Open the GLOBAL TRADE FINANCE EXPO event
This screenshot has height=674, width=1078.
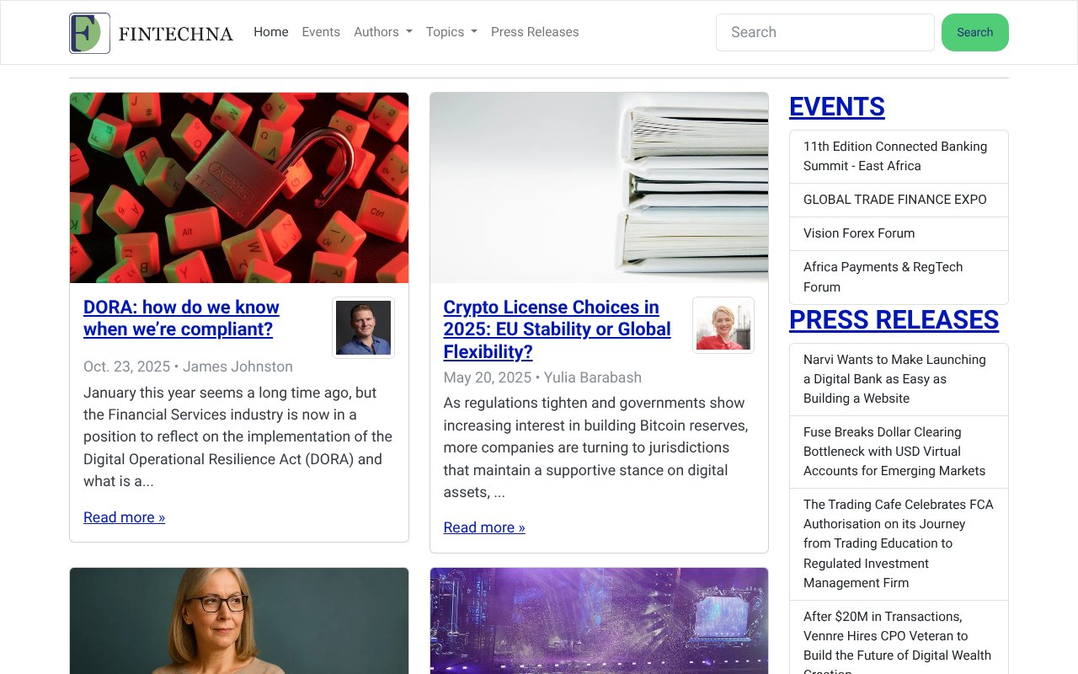895,200
